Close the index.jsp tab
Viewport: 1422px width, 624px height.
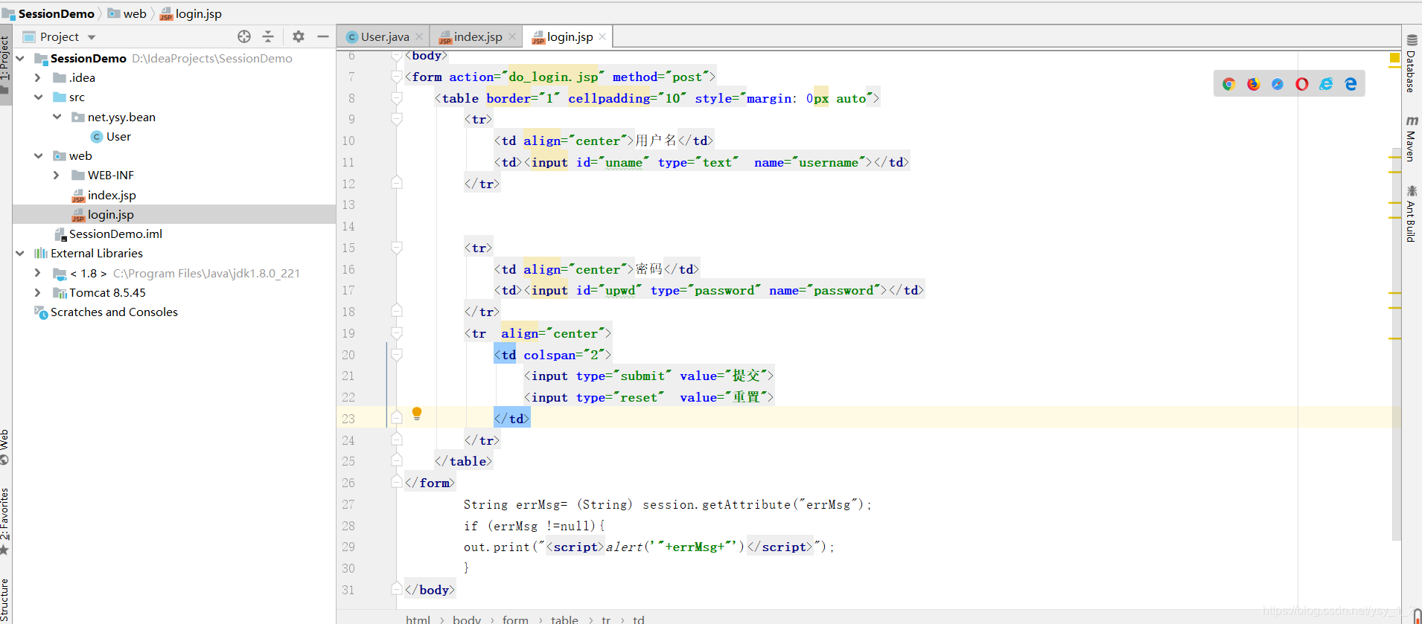pos(512,36)
